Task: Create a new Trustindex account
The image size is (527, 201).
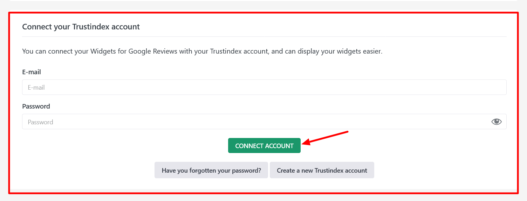Action: [322, 170]
